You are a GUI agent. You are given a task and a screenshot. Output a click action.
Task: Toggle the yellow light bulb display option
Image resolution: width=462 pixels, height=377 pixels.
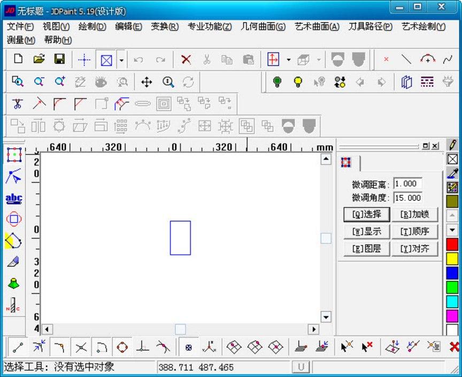298,82
